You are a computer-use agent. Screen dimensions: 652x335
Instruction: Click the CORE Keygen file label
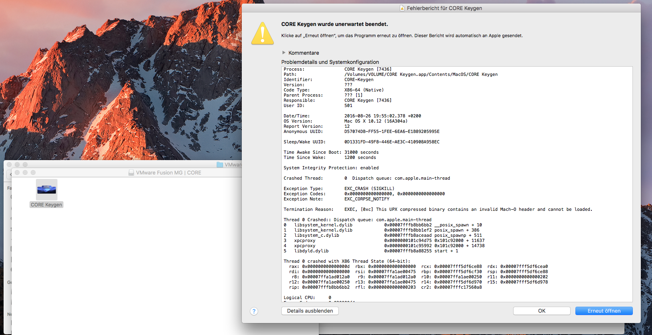click(x=46, y=204)
